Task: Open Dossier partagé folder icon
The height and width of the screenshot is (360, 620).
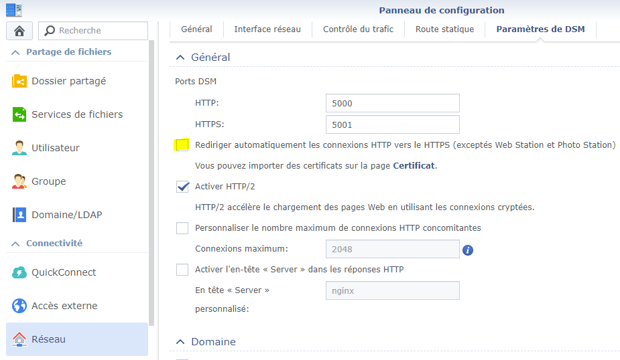Action: (19, 81)
